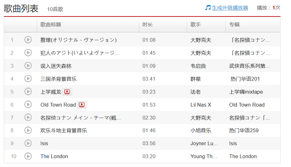Start playback of Old Town Road
This screenshot has height=167, width=291.
click(x=28, y=105)
